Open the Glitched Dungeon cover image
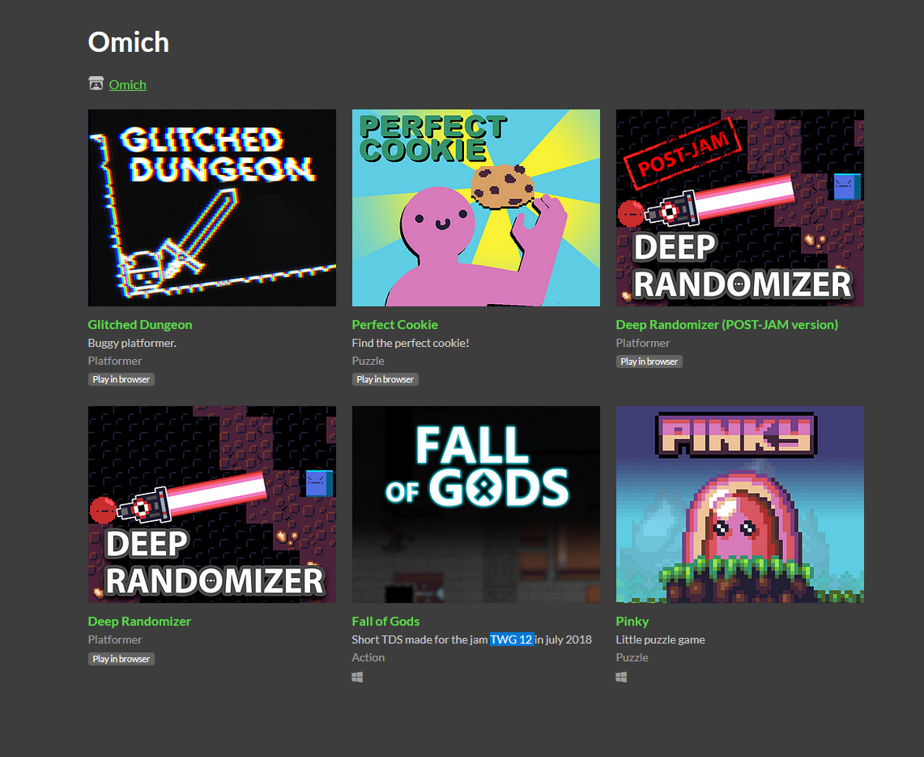The height and width of the screenshot is (757, 924). pos(212,207)
